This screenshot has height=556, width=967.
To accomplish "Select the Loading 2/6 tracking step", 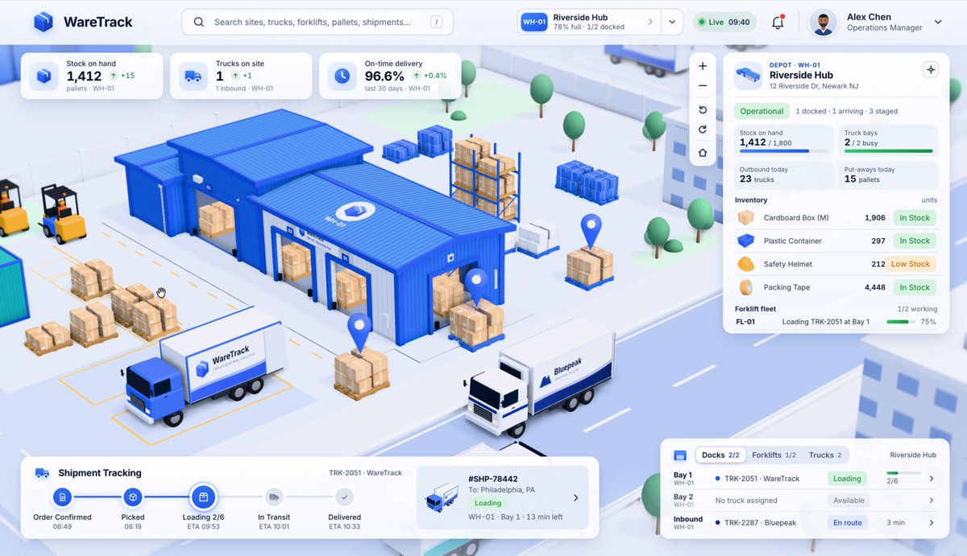I will click(203, 505).
